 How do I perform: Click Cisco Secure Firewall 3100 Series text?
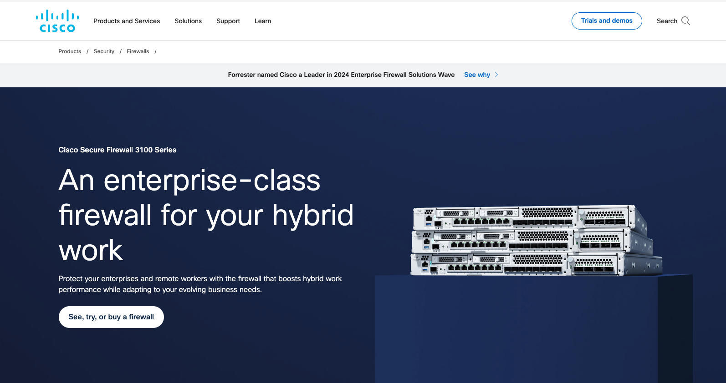[x=118, y=150]
